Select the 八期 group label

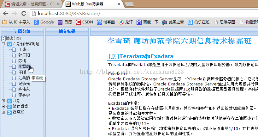coord(17,101)
